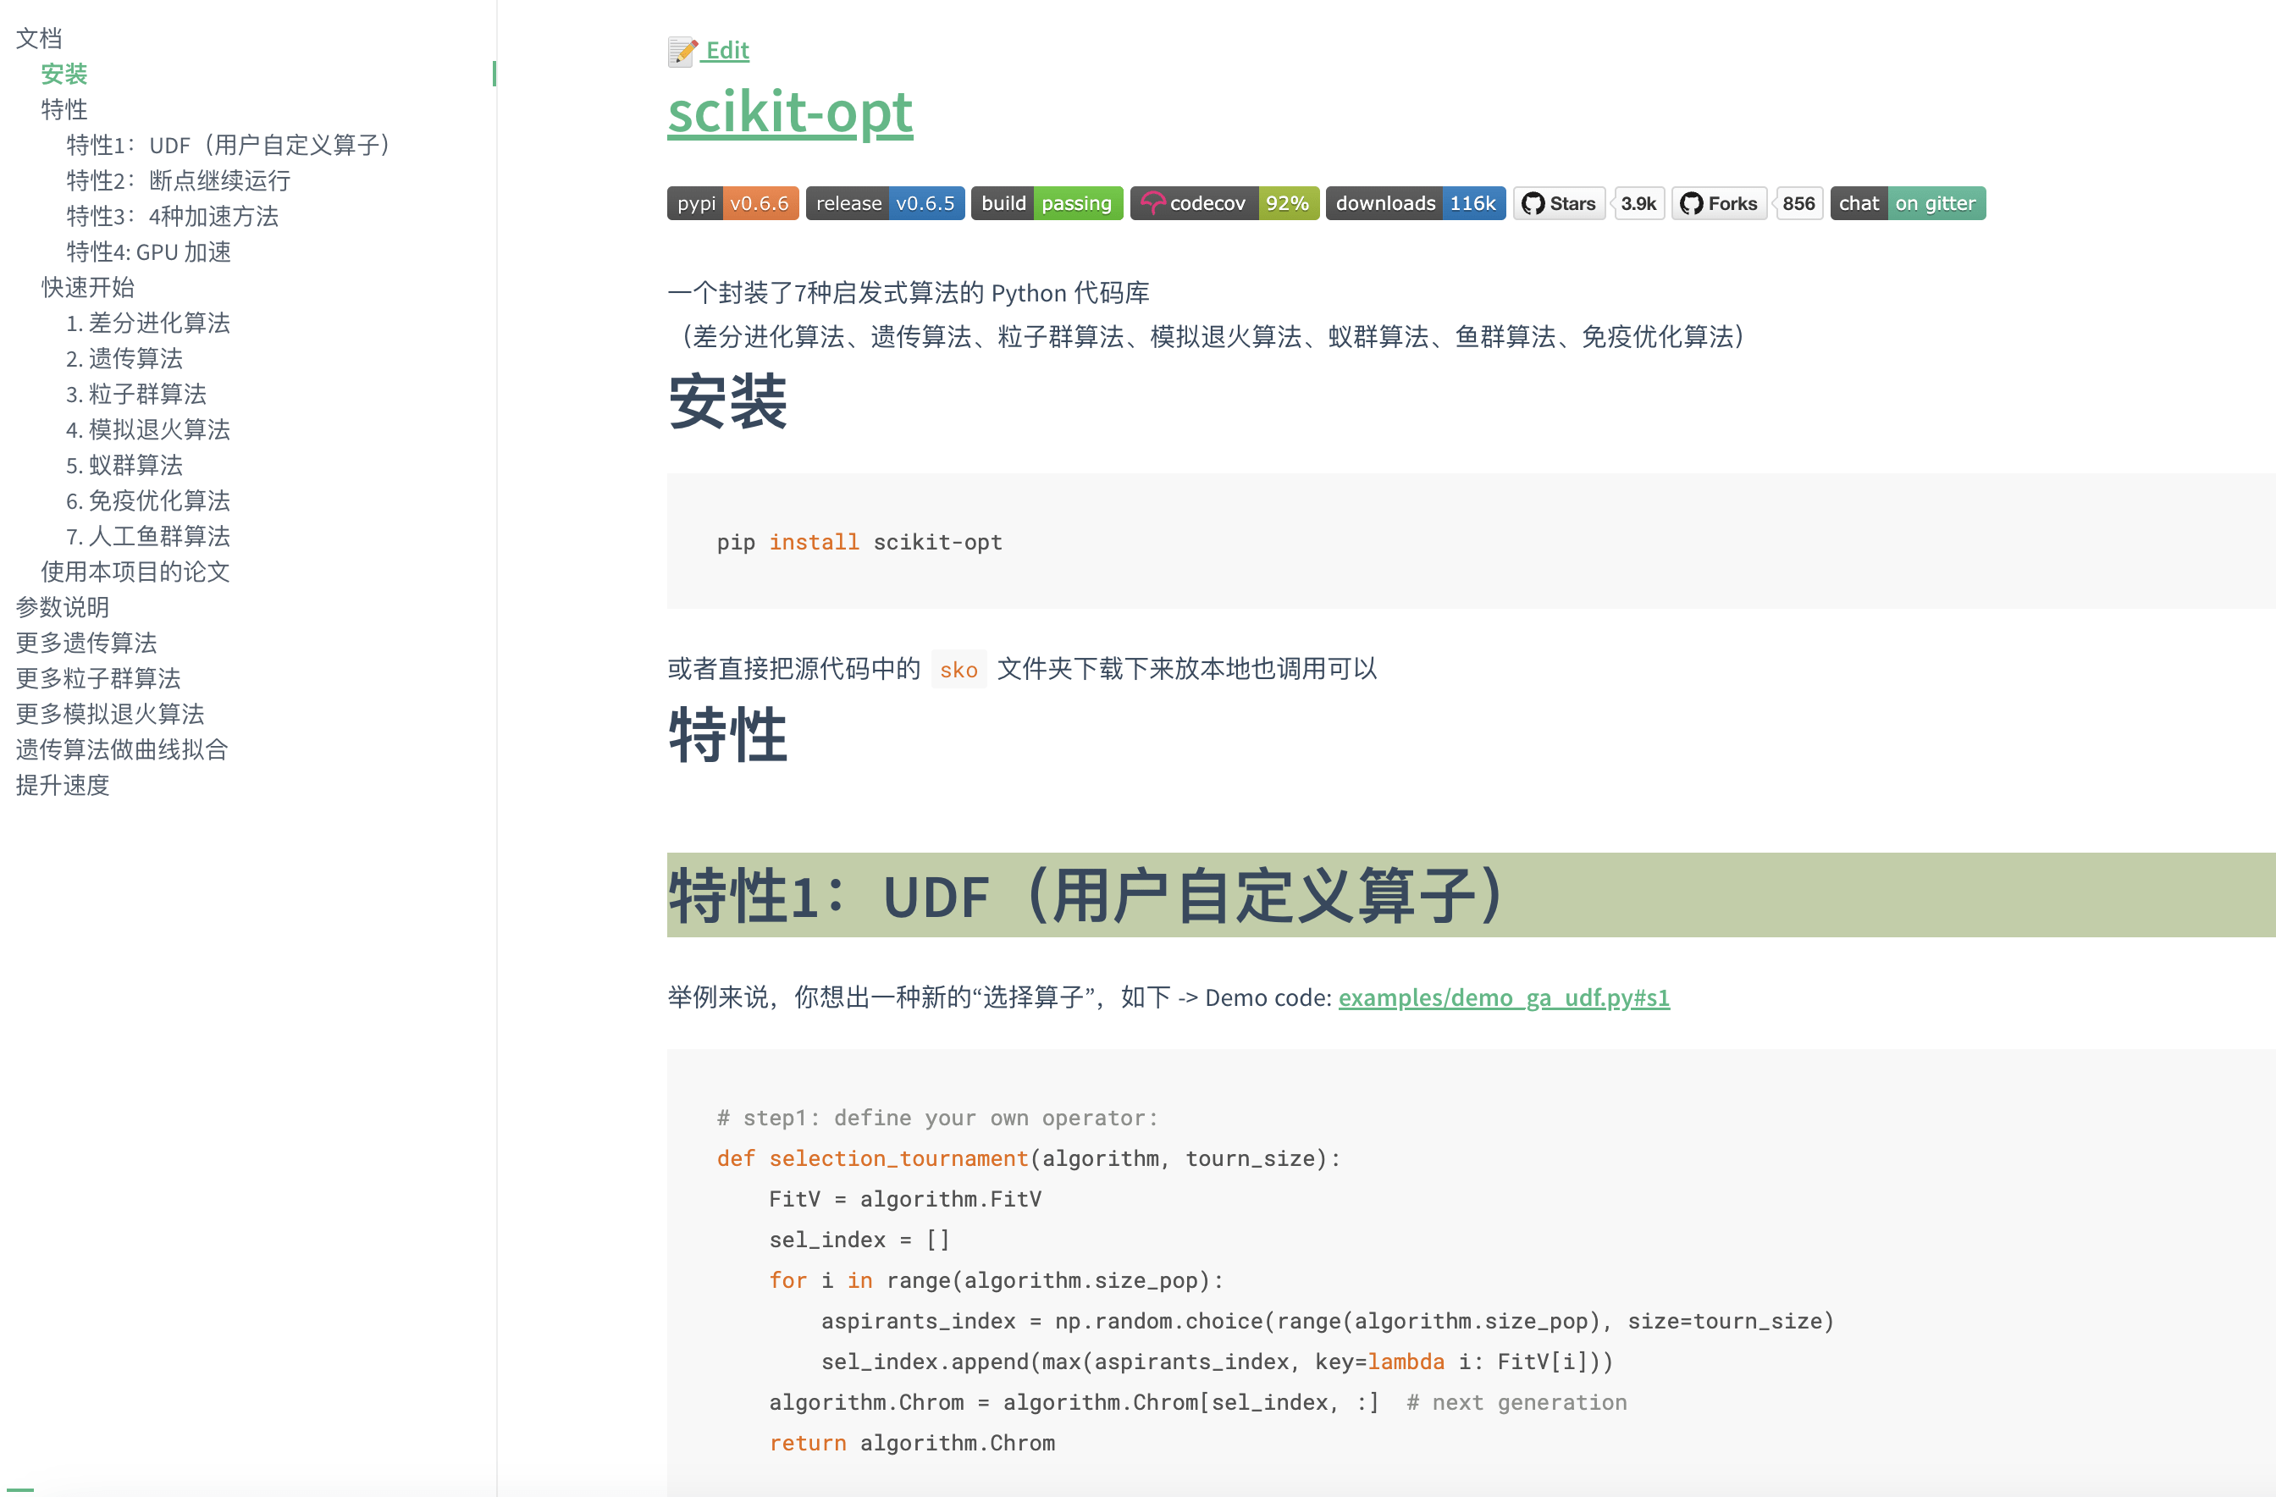Open 遗传算法做曲线拟合 page in sidebar
This screenshot has height=1497, width=2276.
[x=123, y=749]
